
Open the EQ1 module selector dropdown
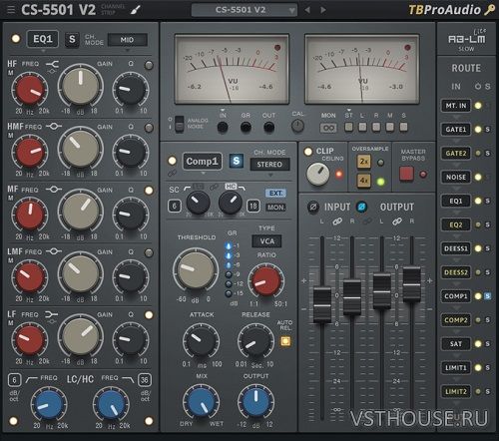point(43,39)
